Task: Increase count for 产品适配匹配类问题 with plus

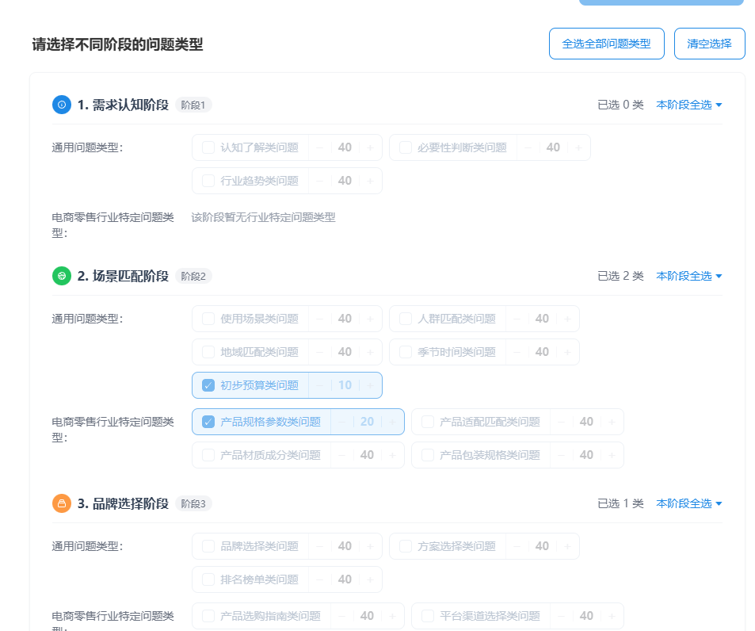Action: point(612,422)
